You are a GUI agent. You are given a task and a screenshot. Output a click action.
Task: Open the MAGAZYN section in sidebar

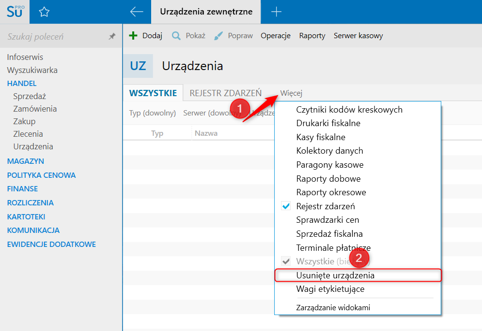pos(26,161)
